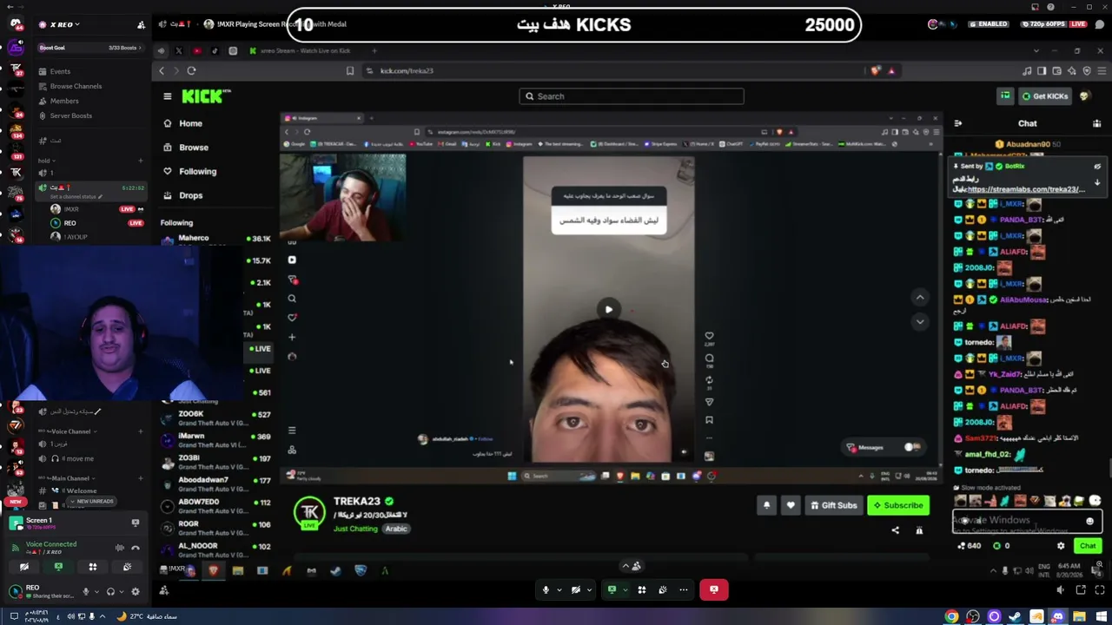Screen dimensions: 1112x625
Task: Share your screen from Discord voice panel
Action: pos(58,567)
